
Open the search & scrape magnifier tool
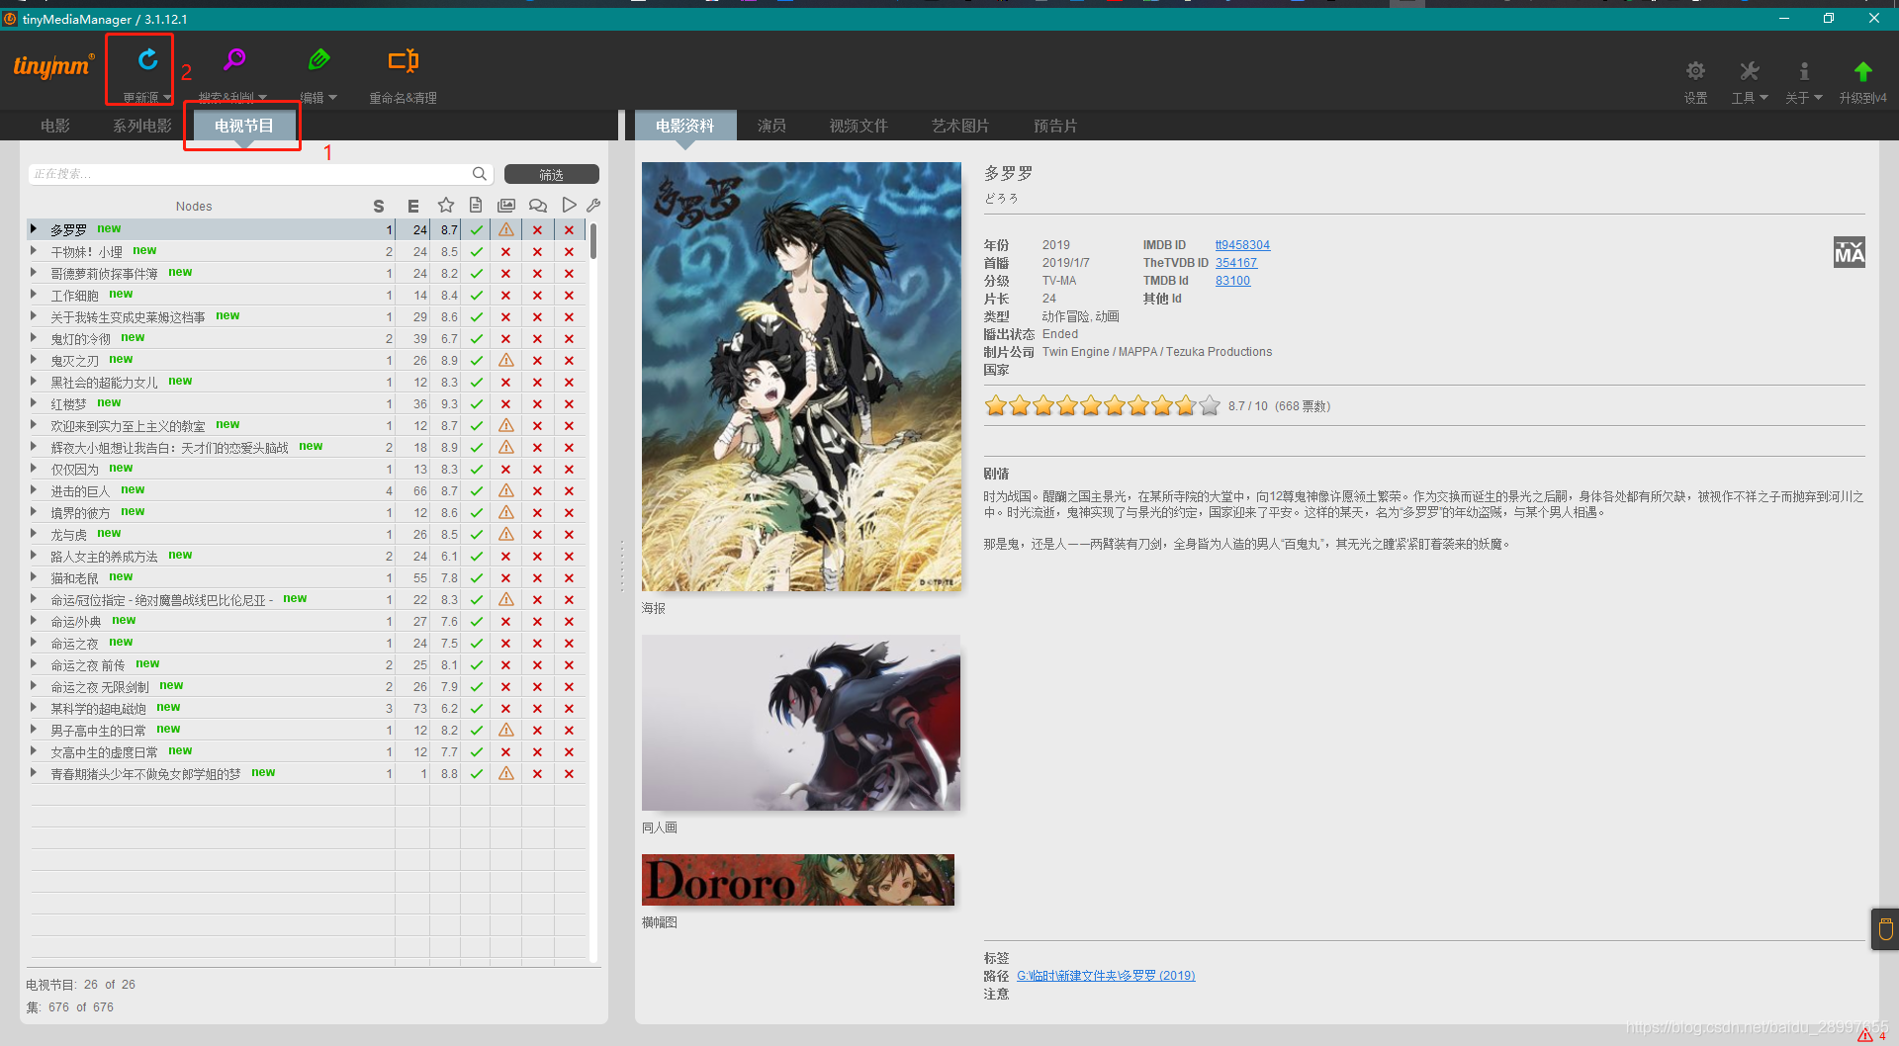tap(233, 60)
